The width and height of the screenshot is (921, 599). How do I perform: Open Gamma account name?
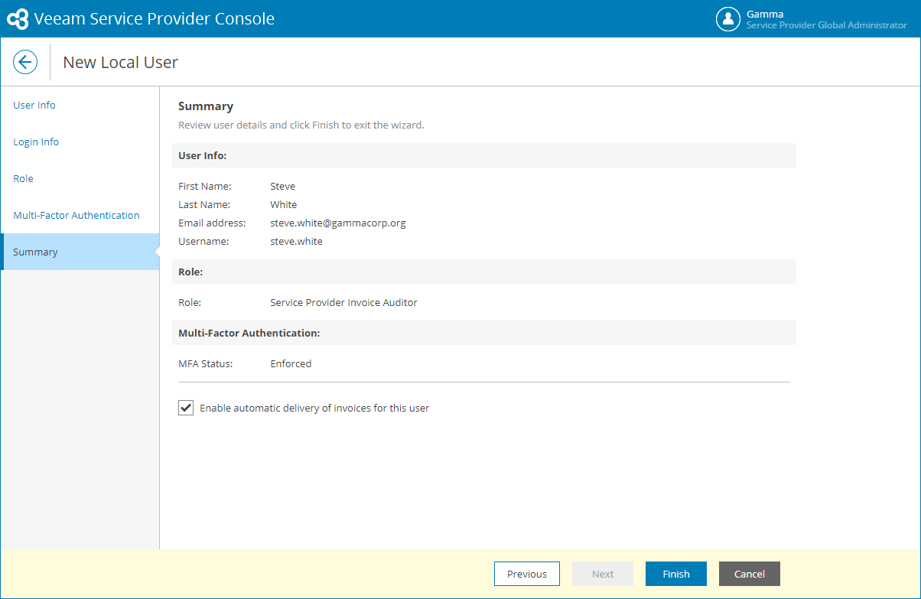(765, 14)
